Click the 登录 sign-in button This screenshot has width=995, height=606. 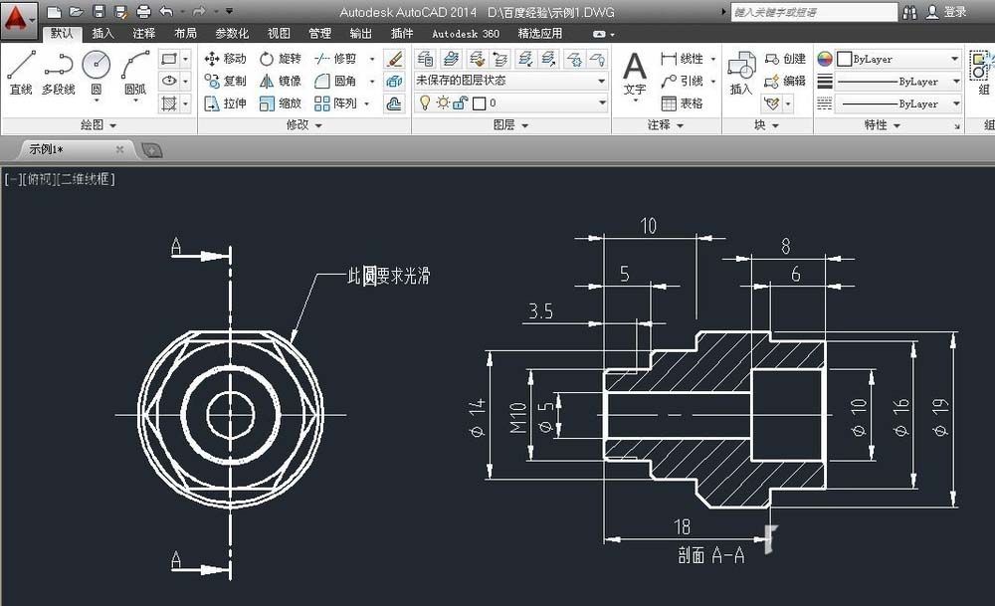(947, 11)
